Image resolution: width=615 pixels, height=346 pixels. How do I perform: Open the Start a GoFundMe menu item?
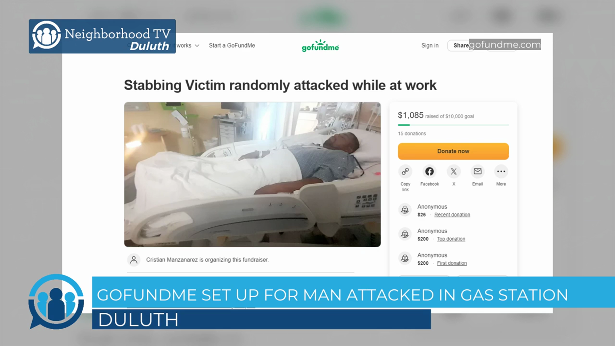[x=232, y=45]
